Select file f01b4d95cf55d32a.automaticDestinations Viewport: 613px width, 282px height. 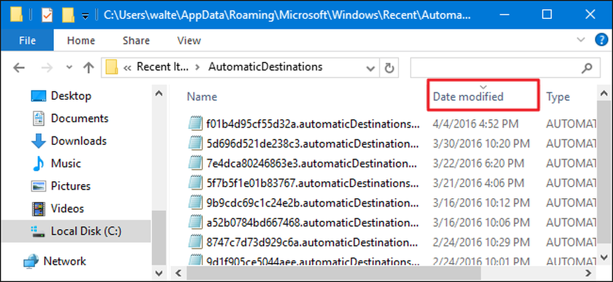tap(313, 124)
